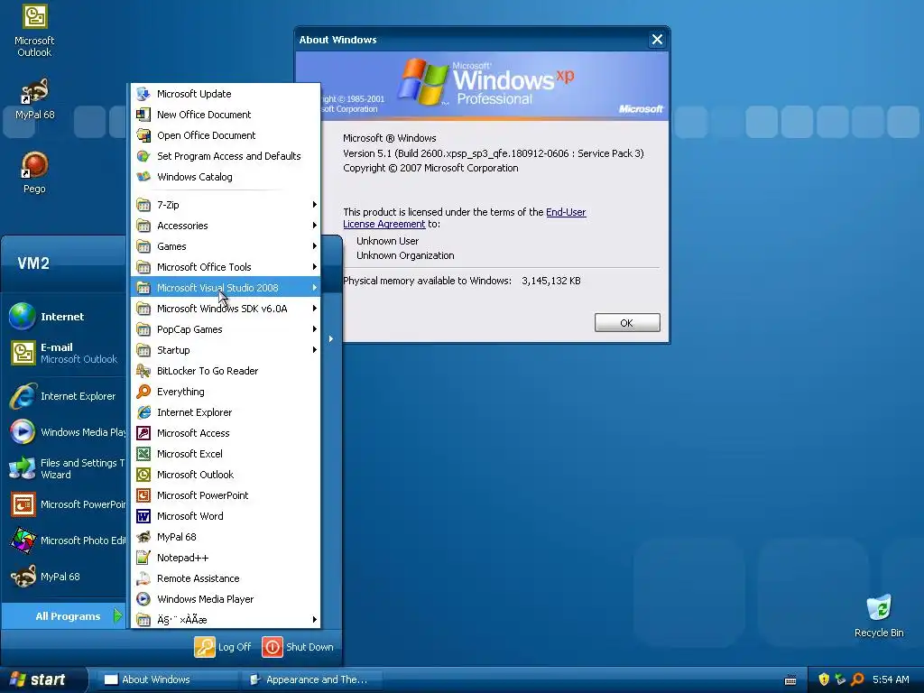This screenshot has width=924, height=693.
Task: Launch MyPal 68 from Start menu left pane
Action: [x=64, y=577]
